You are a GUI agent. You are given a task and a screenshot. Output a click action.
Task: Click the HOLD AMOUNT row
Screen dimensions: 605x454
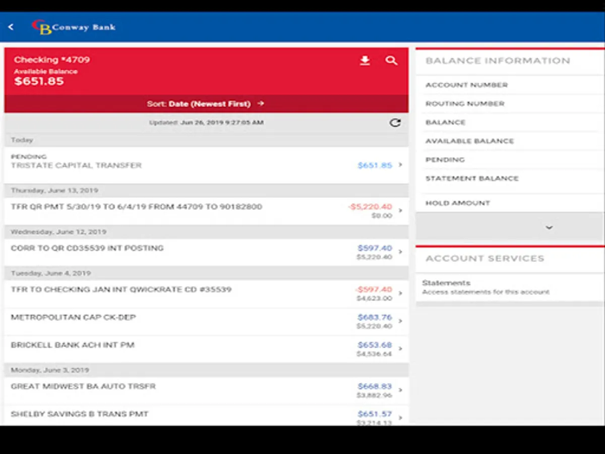[510, 203]
